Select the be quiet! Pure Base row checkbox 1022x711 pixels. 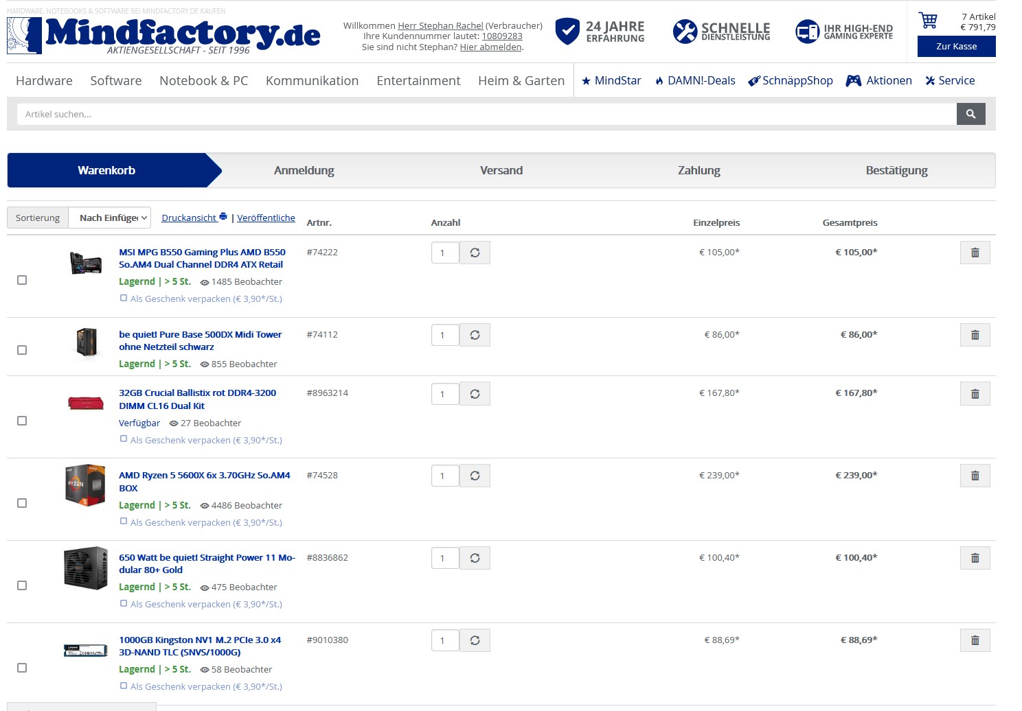pyautogui.click(x=22, y=350)
